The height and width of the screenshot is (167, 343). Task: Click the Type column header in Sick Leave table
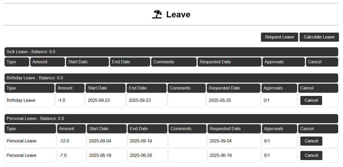pyautogui.click(x=17, y=62)
